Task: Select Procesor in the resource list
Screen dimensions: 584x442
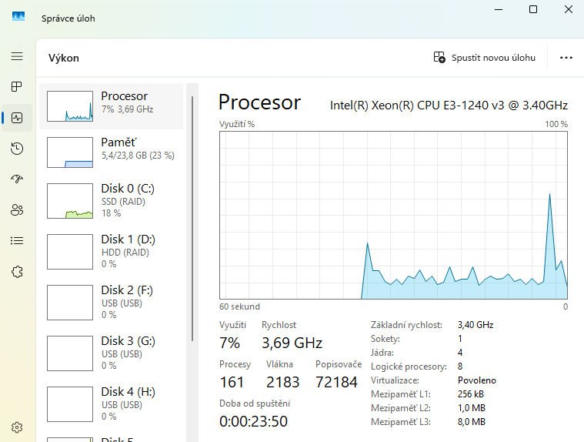Action: 112,106
